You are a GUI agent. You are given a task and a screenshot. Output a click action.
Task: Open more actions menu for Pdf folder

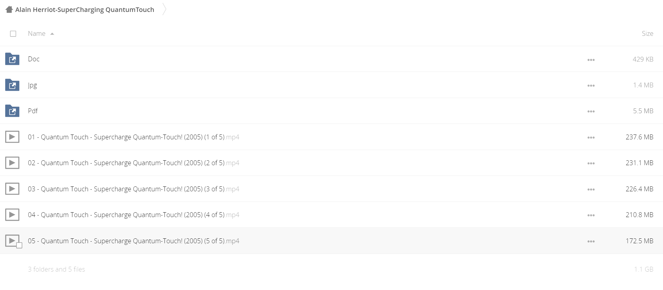point(591,111)
